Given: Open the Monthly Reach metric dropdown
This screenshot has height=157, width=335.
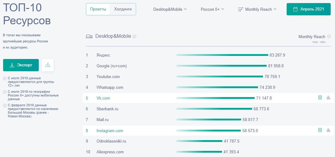Looking at the screenshot, I should click(x=257, y=9).
